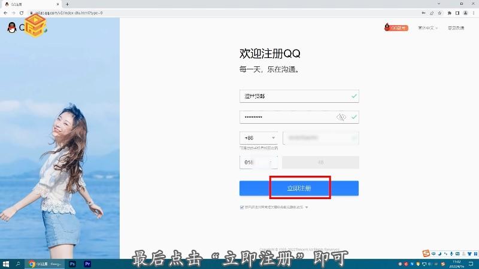Viewport: 479px width, 269px height.
Task: Open the Windows Start menu
Action: [6, 264]
